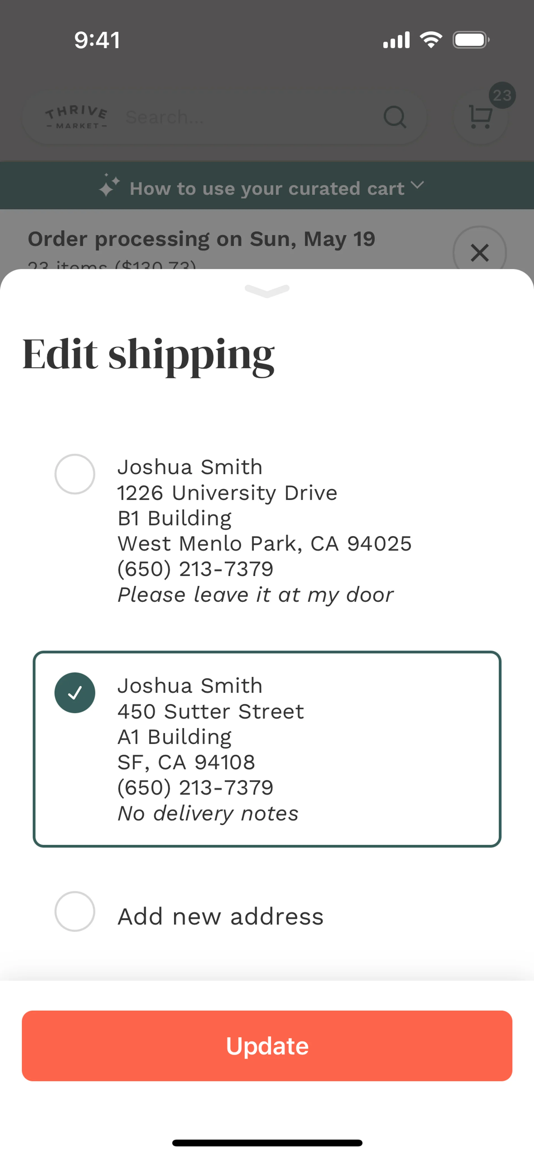Select the 1226 University Drive address radio
534x1157 pixels.
point(75,474)
